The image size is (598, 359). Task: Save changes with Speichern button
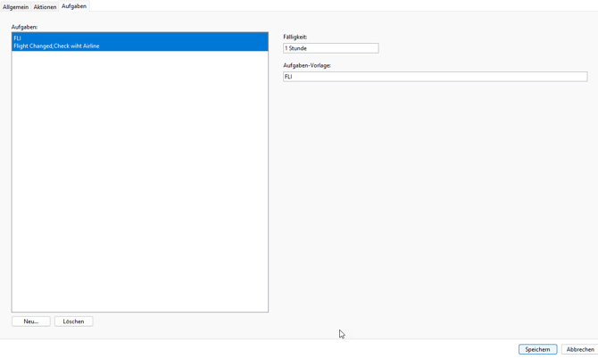coord(537,349)
